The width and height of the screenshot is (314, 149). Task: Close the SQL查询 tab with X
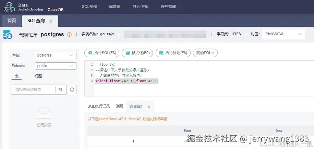[51, 21]
